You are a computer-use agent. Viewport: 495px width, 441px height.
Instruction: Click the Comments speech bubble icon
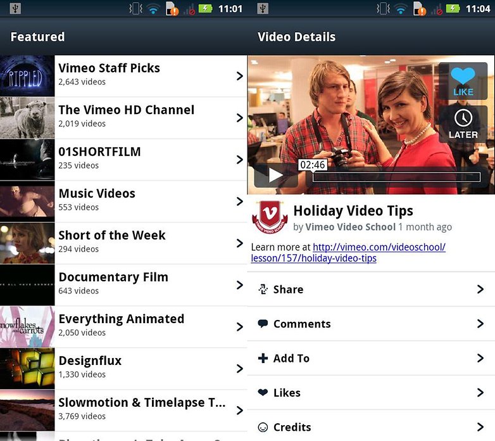click(263, 324)
